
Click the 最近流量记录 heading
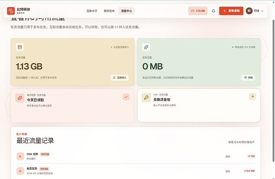(x=35, y=141)
